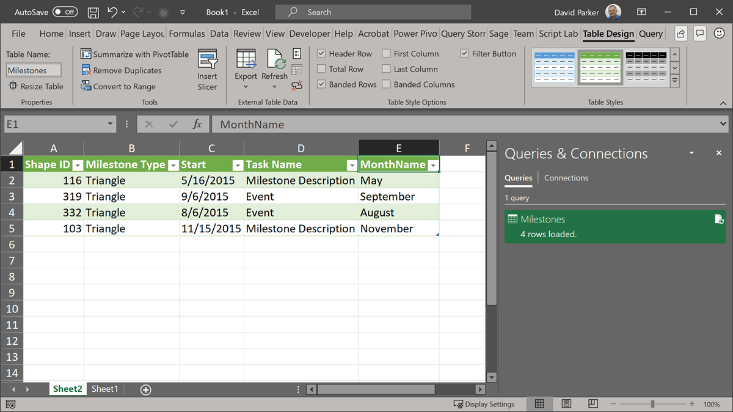Insert a function using the fx button
733x412 pixels.
(x=197, y=124)
